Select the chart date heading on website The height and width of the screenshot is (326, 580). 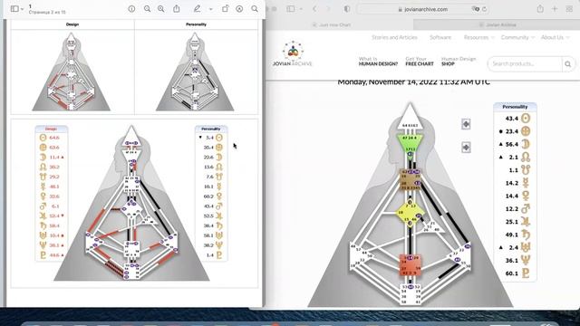[x=413, y=82]
